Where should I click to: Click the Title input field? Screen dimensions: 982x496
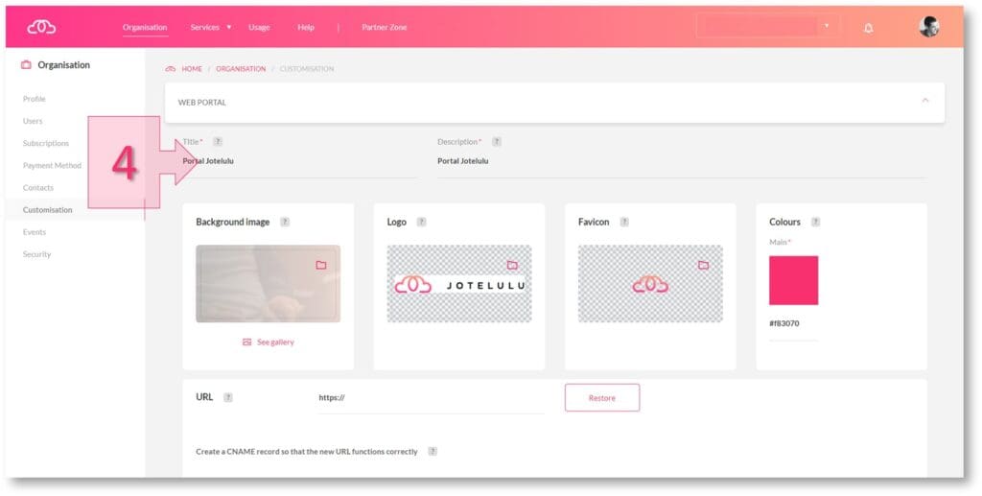(297, 161)
